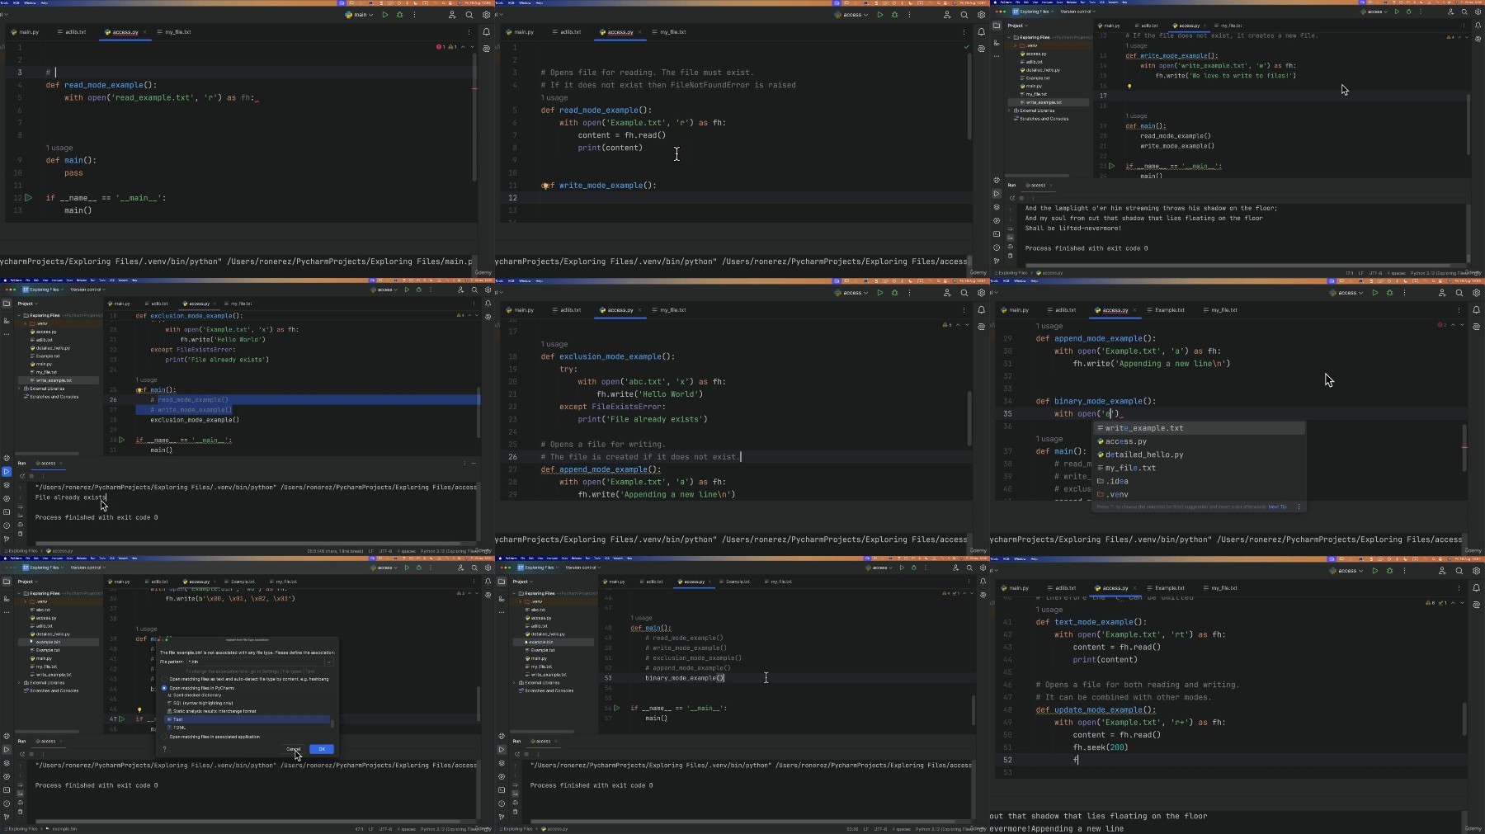This screenshot has height=834, width=1485.
Task: Open the File pattern combo box arrow
Action: [328, 662]
